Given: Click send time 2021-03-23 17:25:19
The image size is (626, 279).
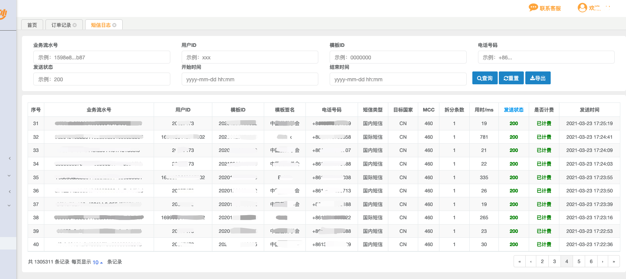Looking at the screenshot, I should click(590, 123).
